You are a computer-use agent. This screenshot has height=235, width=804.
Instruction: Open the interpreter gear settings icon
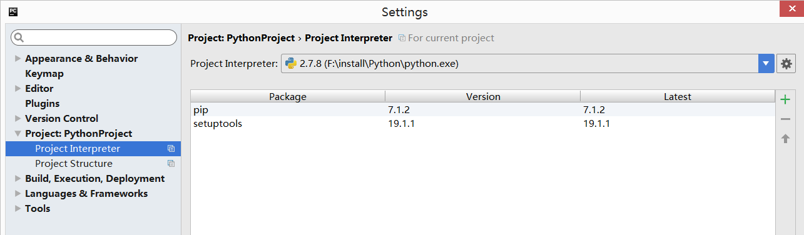[786, 63]
